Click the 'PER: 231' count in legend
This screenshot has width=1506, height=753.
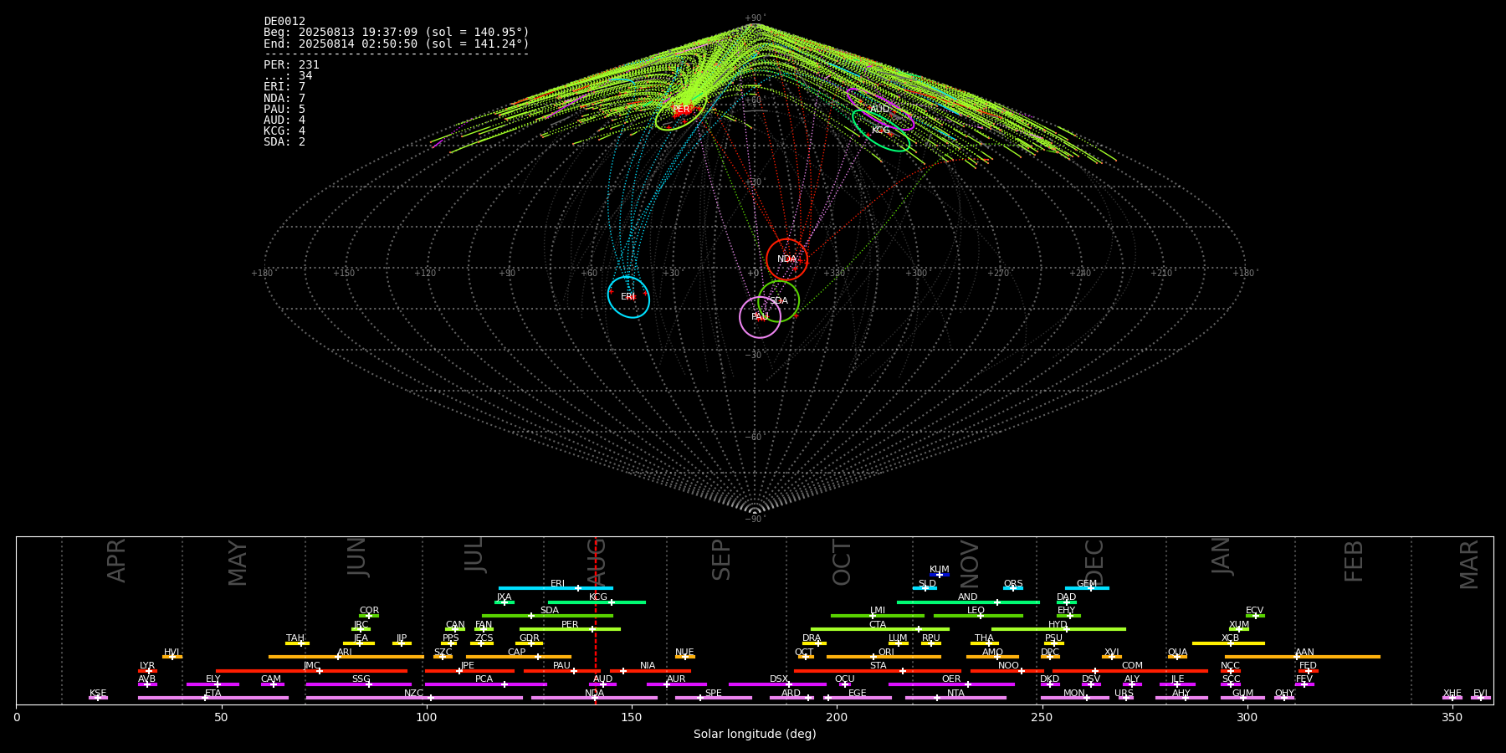tap(291, 65)
